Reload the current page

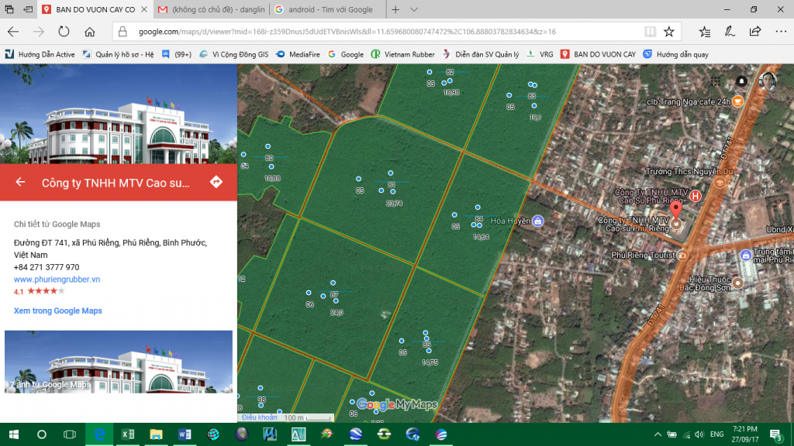tap(64, 32)
